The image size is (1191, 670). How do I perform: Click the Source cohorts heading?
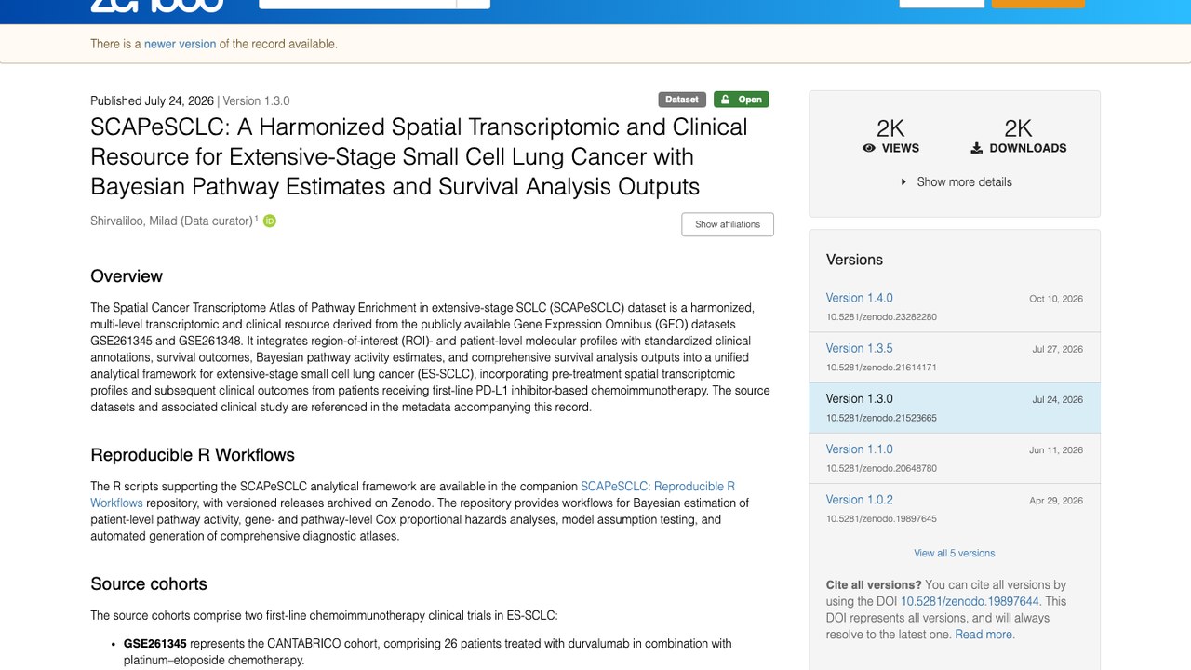pyautogui.click(x=149, y=584)
